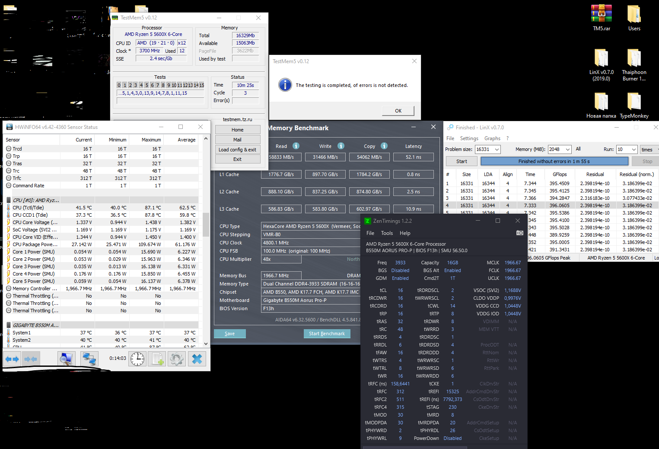Click the info icon beside Read in AIDA64

pyautogui.click(x=296, y=146)
